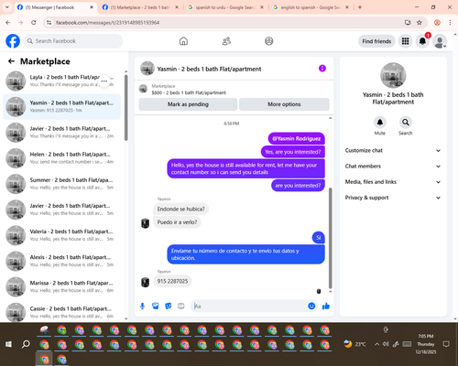Expand Media, files and links section
This screenshot has width=458, height=366.
tap(393, 182)
